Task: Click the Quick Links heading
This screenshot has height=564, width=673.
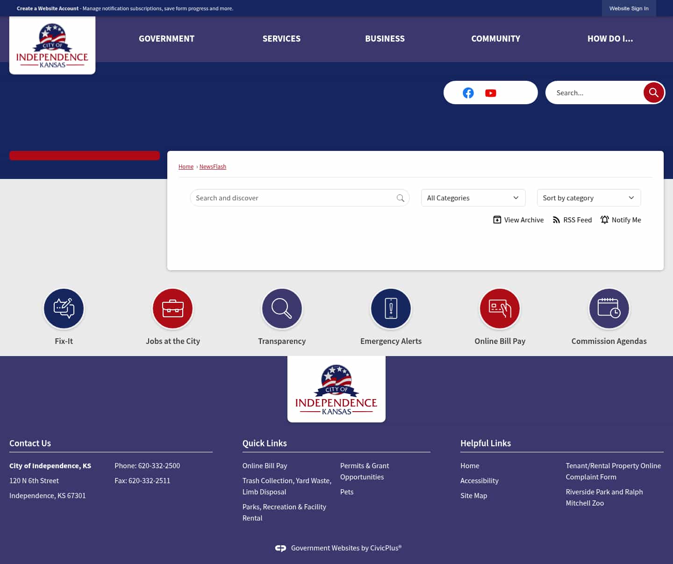Action: [x=265, y=443]
